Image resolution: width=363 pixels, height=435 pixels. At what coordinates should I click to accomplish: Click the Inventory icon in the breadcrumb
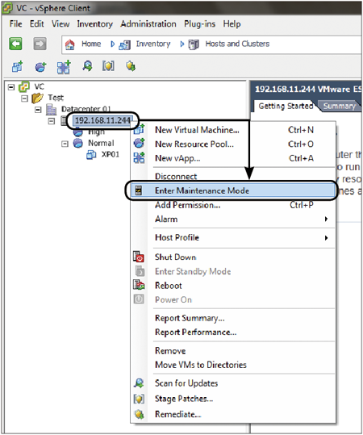(124, 45)
